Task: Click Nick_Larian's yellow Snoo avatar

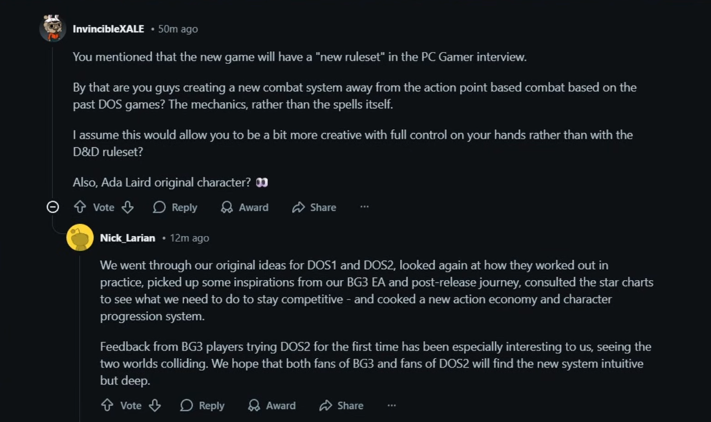Action: click(x=80, y=237)
